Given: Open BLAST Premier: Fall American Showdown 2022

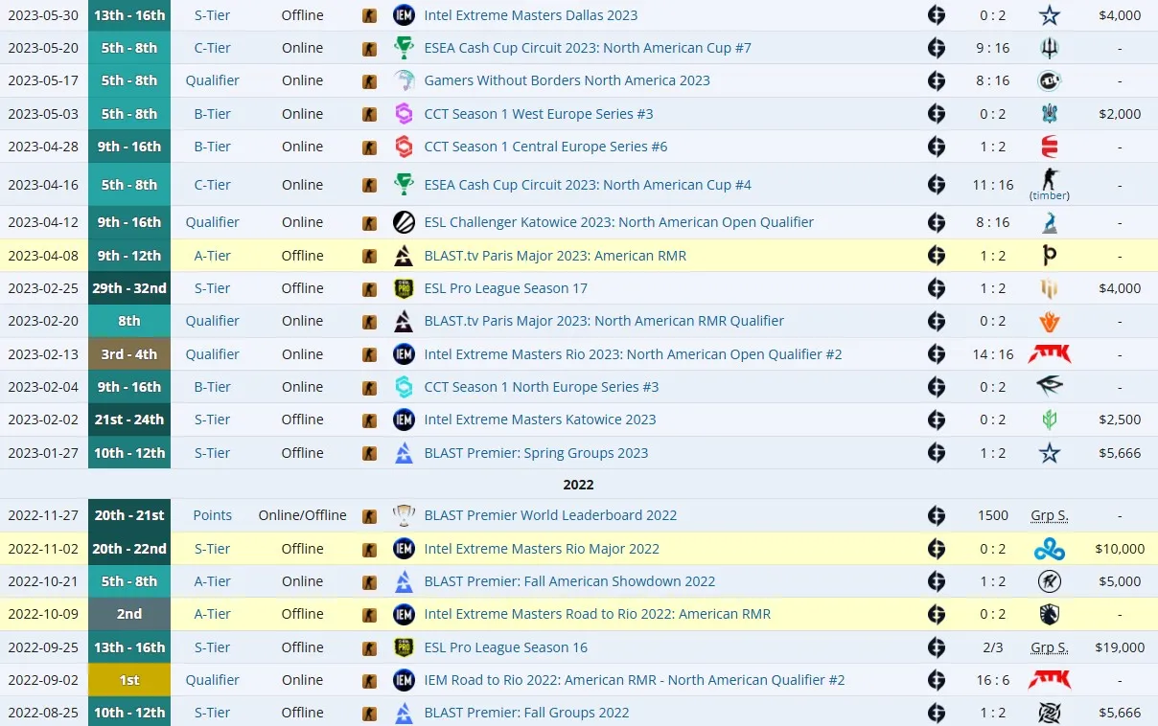Looking at the screenshot, I should coord(569,581).
